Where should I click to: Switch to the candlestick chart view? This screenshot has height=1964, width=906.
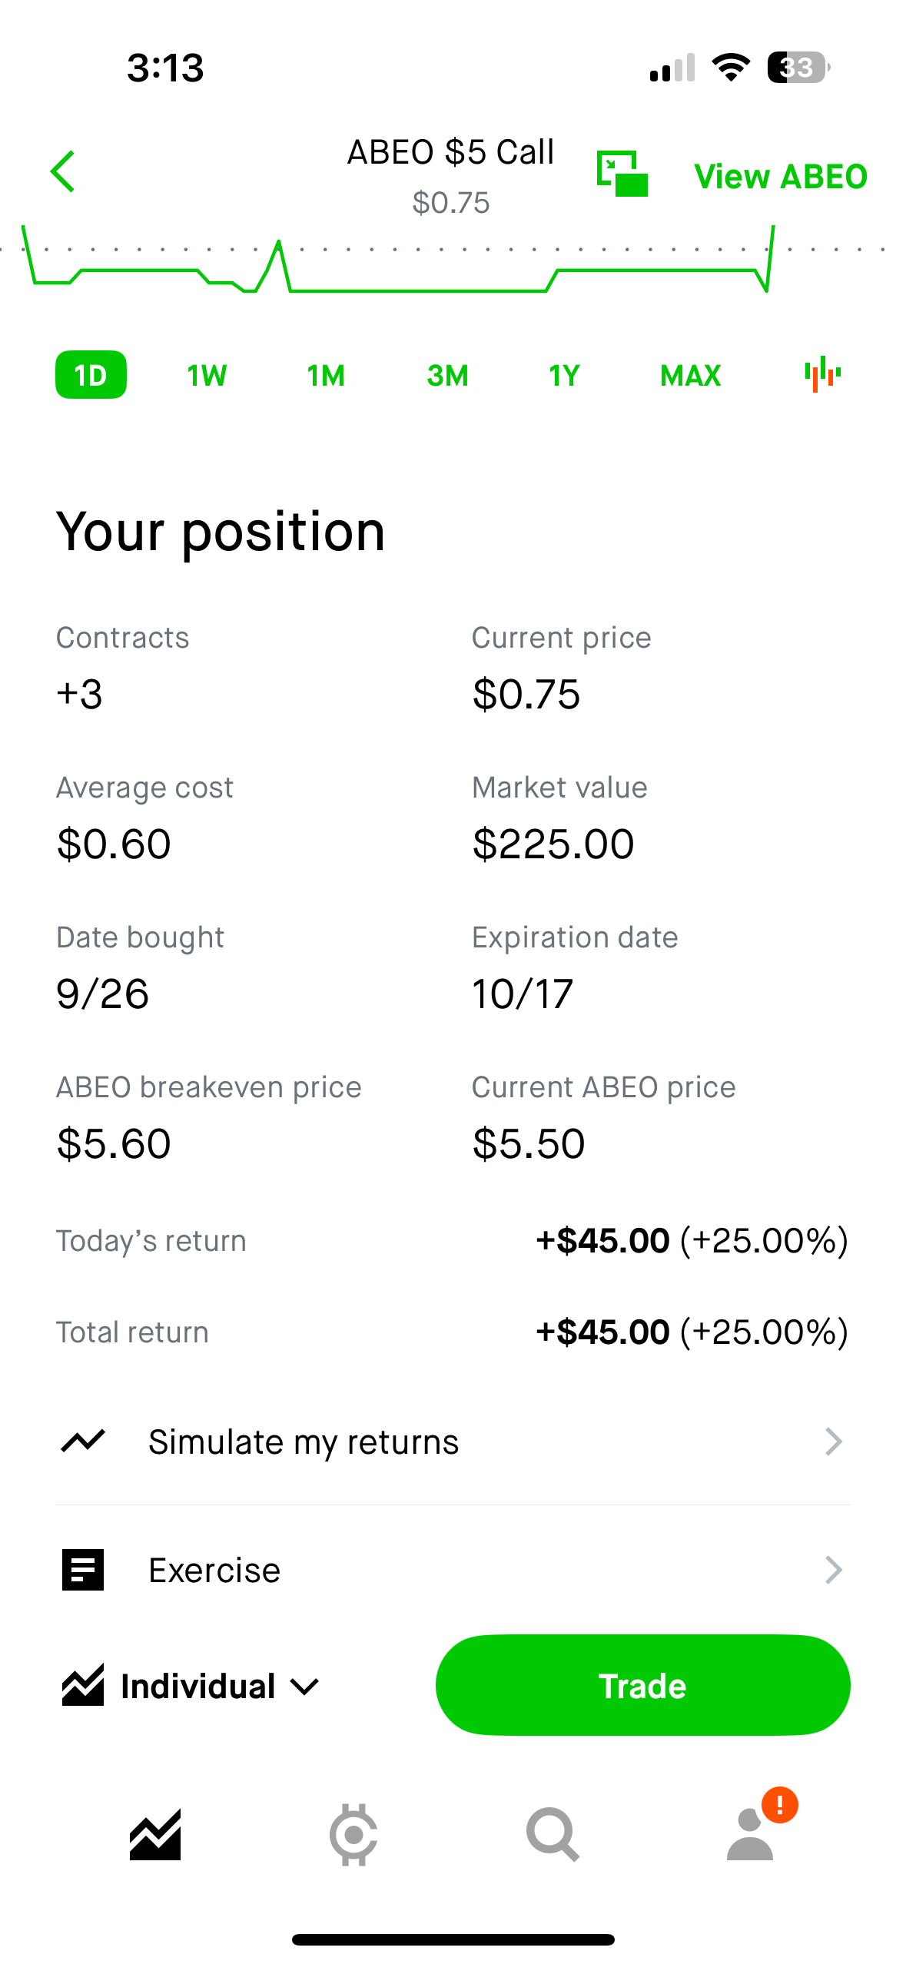click(822, 375)
